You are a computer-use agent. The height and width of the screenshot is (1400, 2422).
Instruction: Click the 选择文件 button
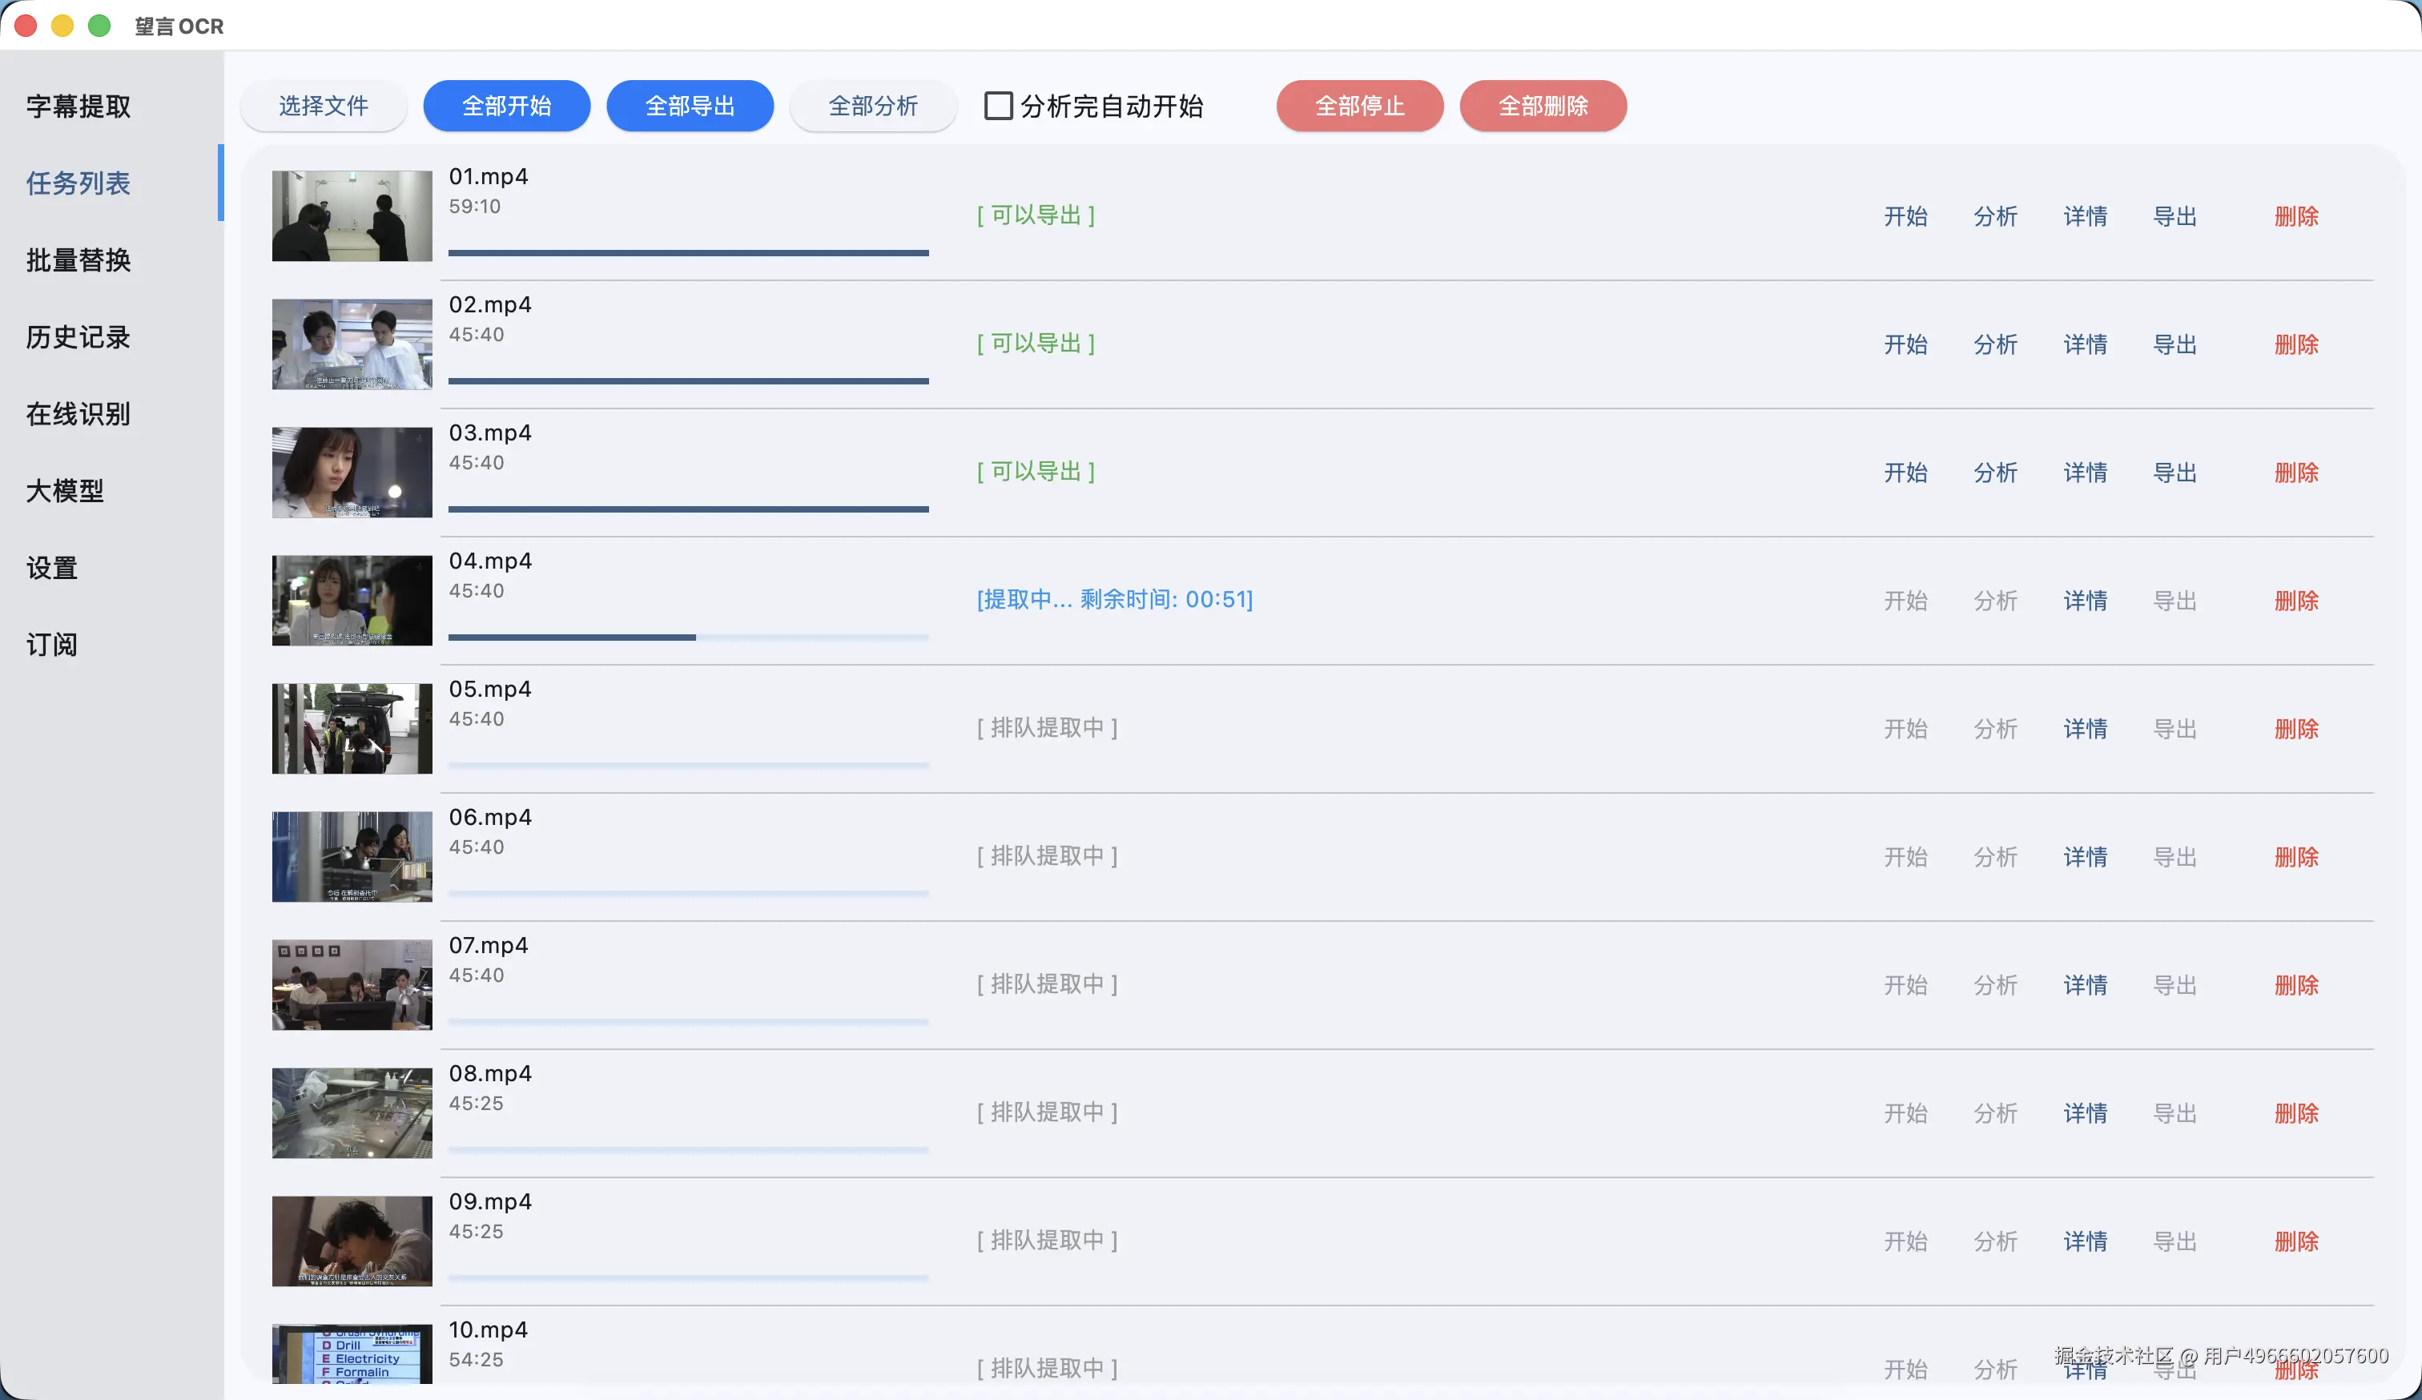[x=323, y=106]
